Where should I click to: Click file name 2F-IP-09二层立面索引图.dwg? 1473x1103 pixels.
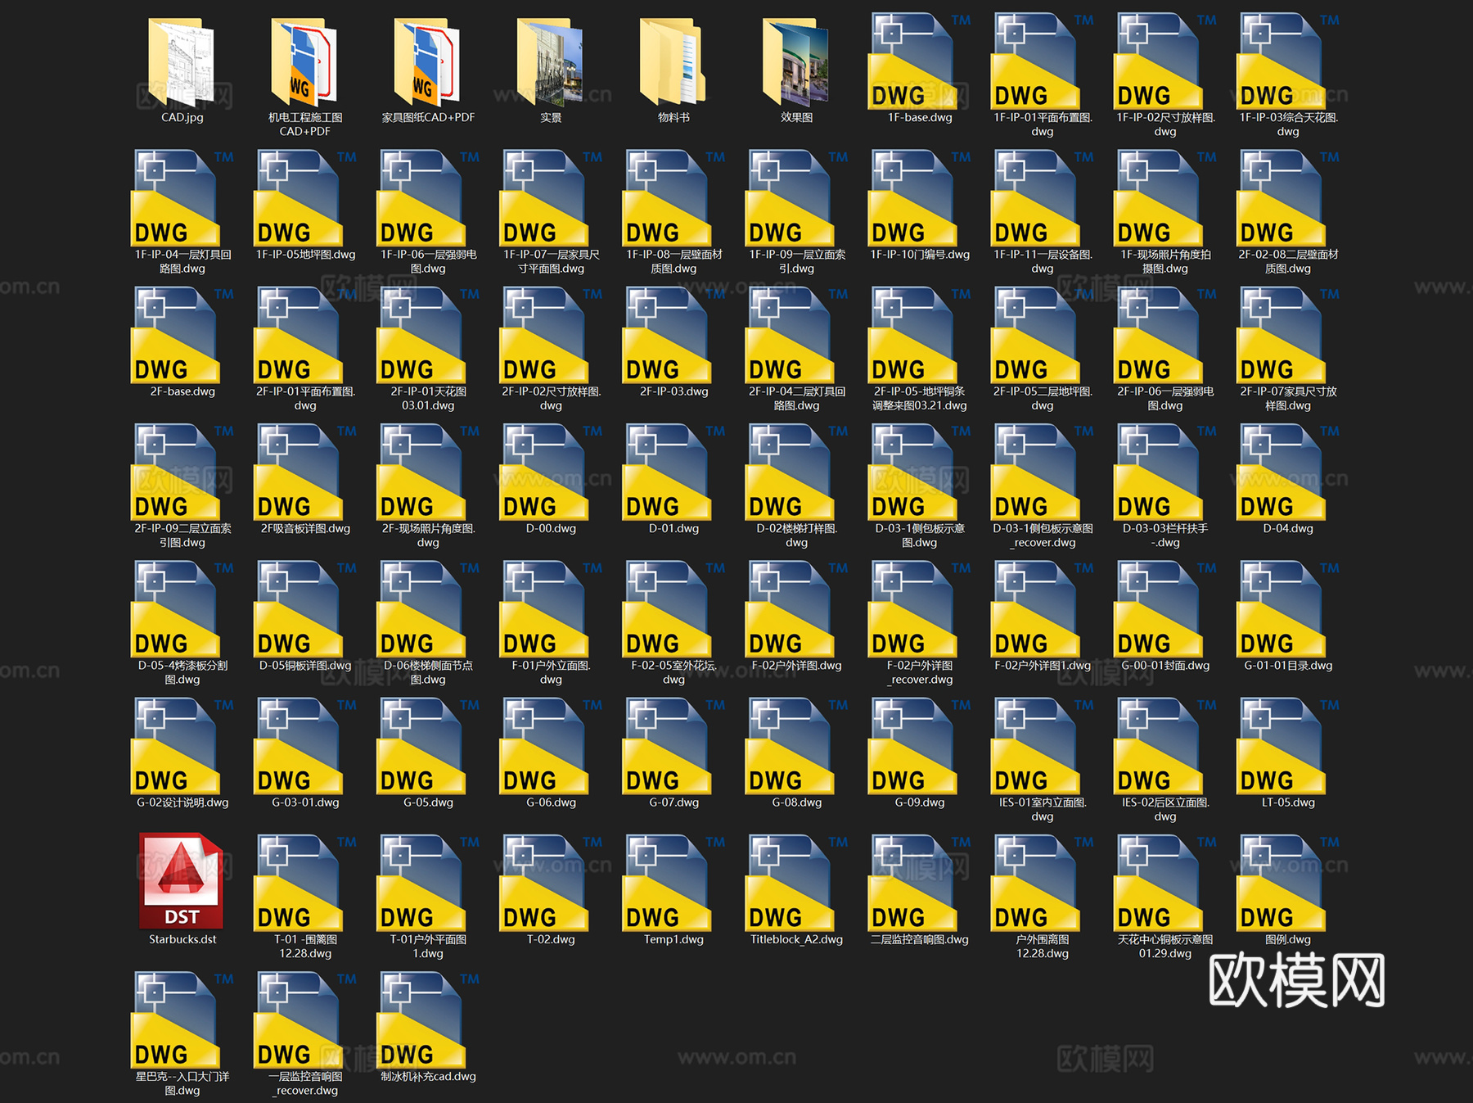(x=182, y=535)
